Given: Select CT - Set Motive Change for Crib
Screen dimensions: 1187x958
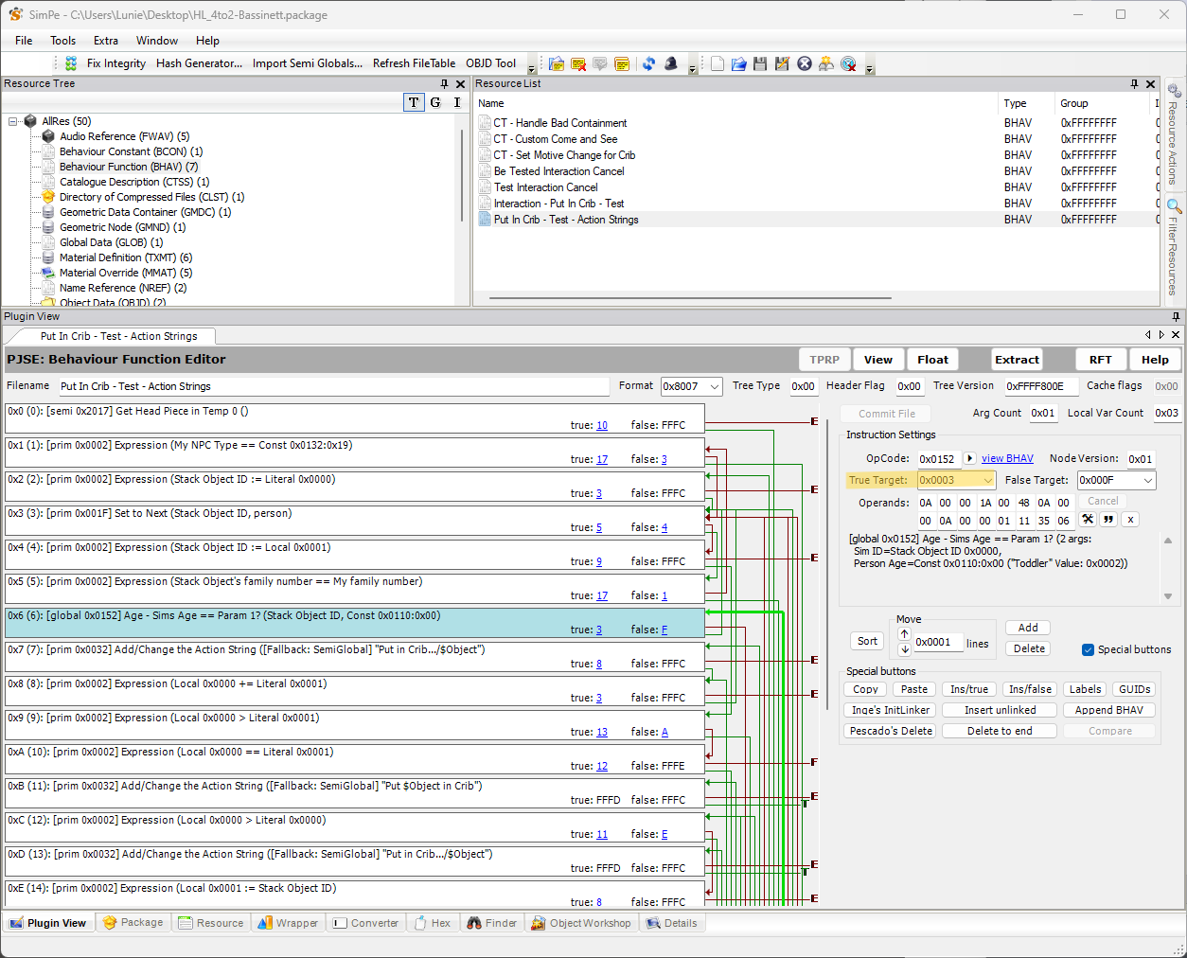Looking at the screenshot, I should click(564, 155).
